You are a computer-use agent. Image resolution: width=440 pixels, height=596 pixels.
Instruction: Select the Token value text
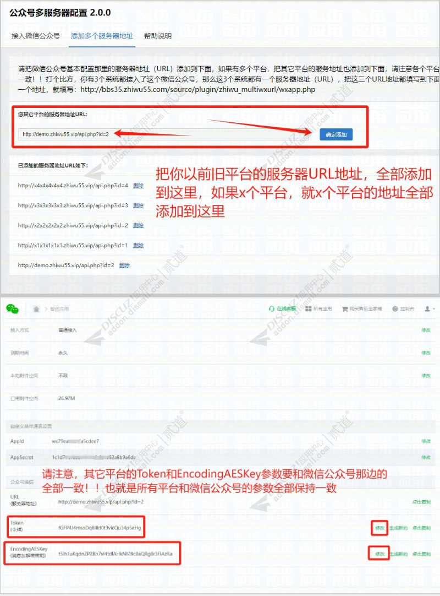100,528
